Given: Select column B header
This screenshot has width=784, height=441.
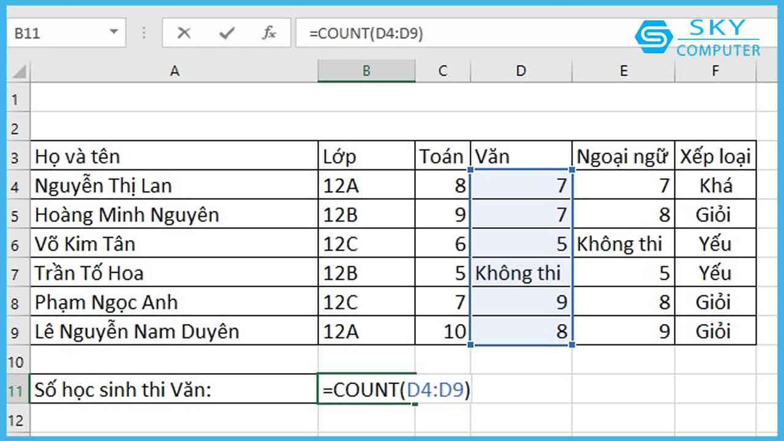Looking at the screenshot, I should coord(366,71).
